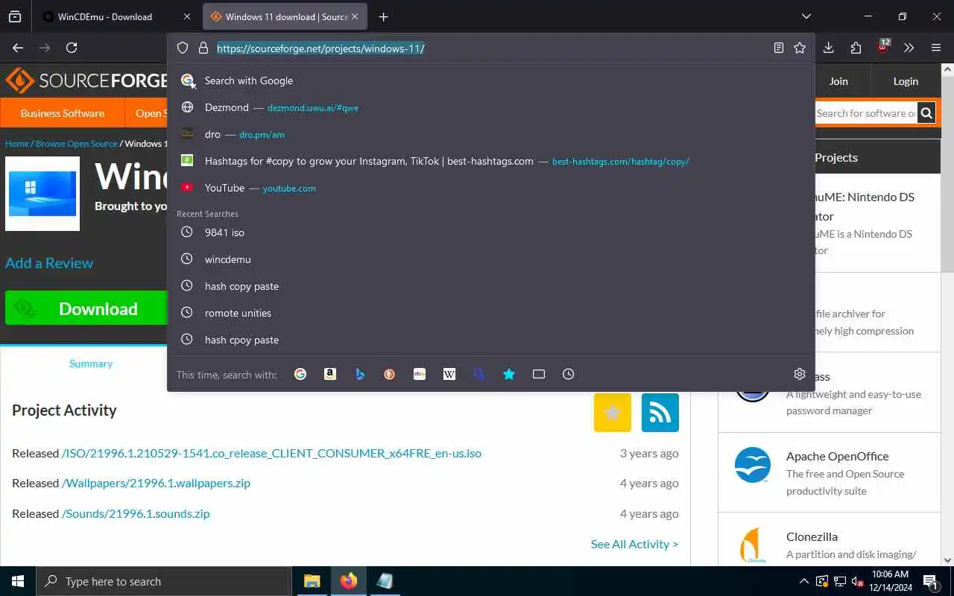The image size is (954, 596).
Task: Select the Summary tab
Action: coord(91,364)
